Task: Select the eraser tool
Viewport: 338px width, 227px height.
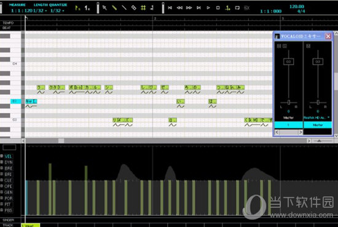Action: coord(134,8)
